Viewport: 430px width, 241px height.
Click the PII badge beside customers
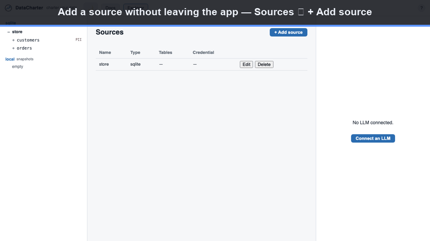[78, 40]
